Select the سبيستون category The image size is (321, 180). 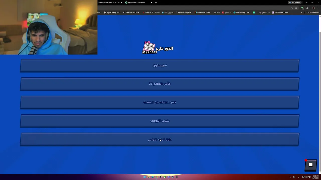coord(160,65)
